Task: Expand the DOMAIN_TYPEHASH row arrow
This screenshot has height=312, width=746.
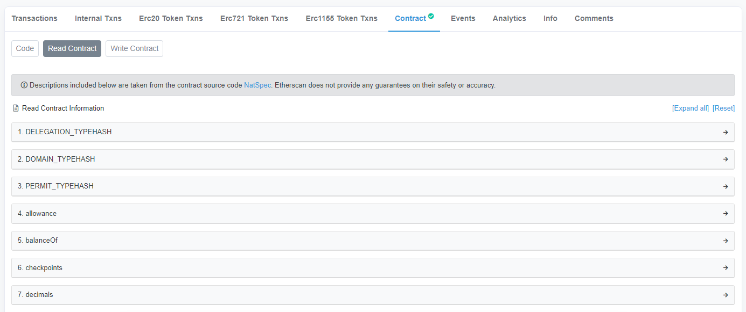Action: pyautogui.click(x=726, y=159)
